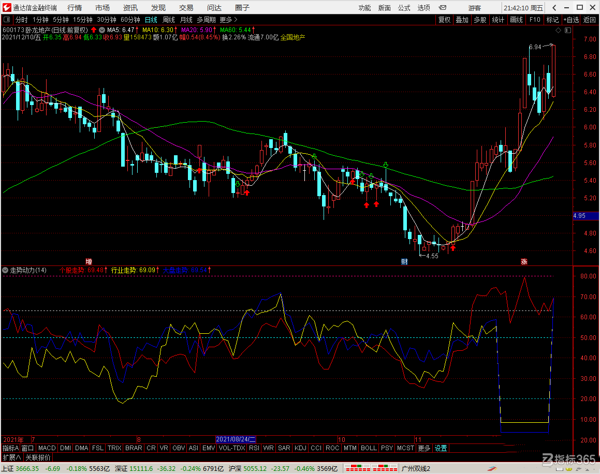The image size is (600, 474).
Task: Open 多周期 multi-period view
Action: pyautogui.click(x=206, y=20)
